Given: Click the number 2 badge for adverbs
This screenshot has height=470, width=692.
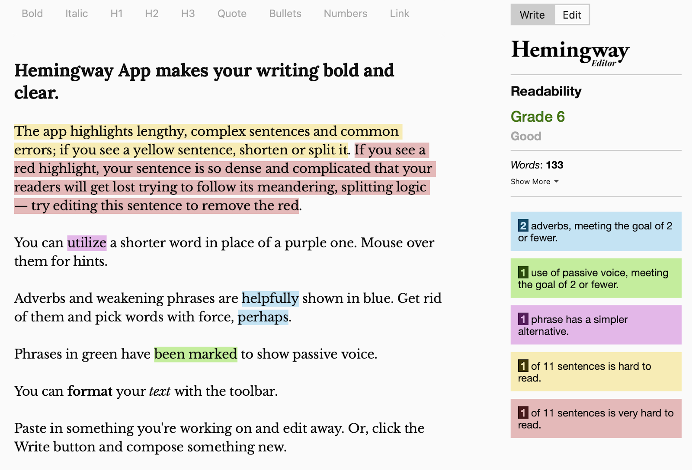Looking at the screenshot, I should 523,225.
